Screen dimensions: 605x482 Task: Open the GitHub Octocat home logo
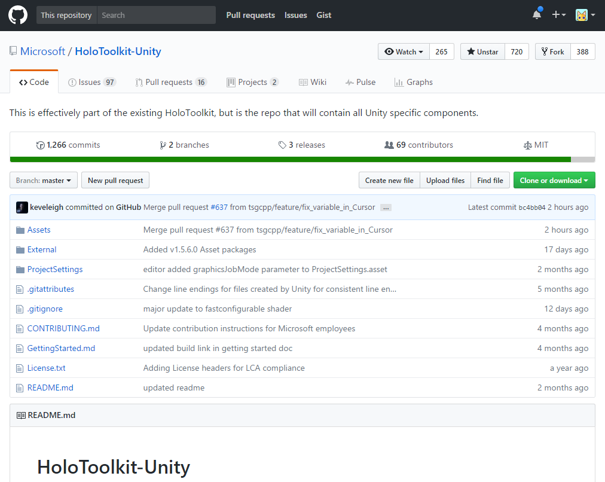[x=18, y=15]
